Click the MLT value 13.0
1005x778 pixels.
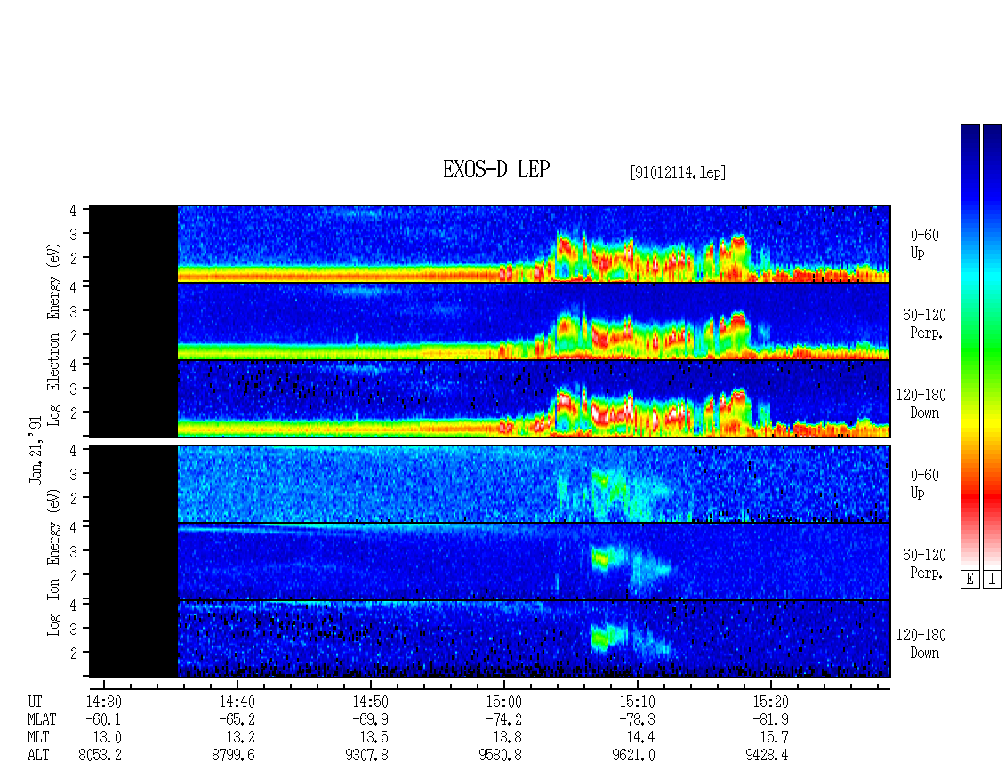(107, 738)
